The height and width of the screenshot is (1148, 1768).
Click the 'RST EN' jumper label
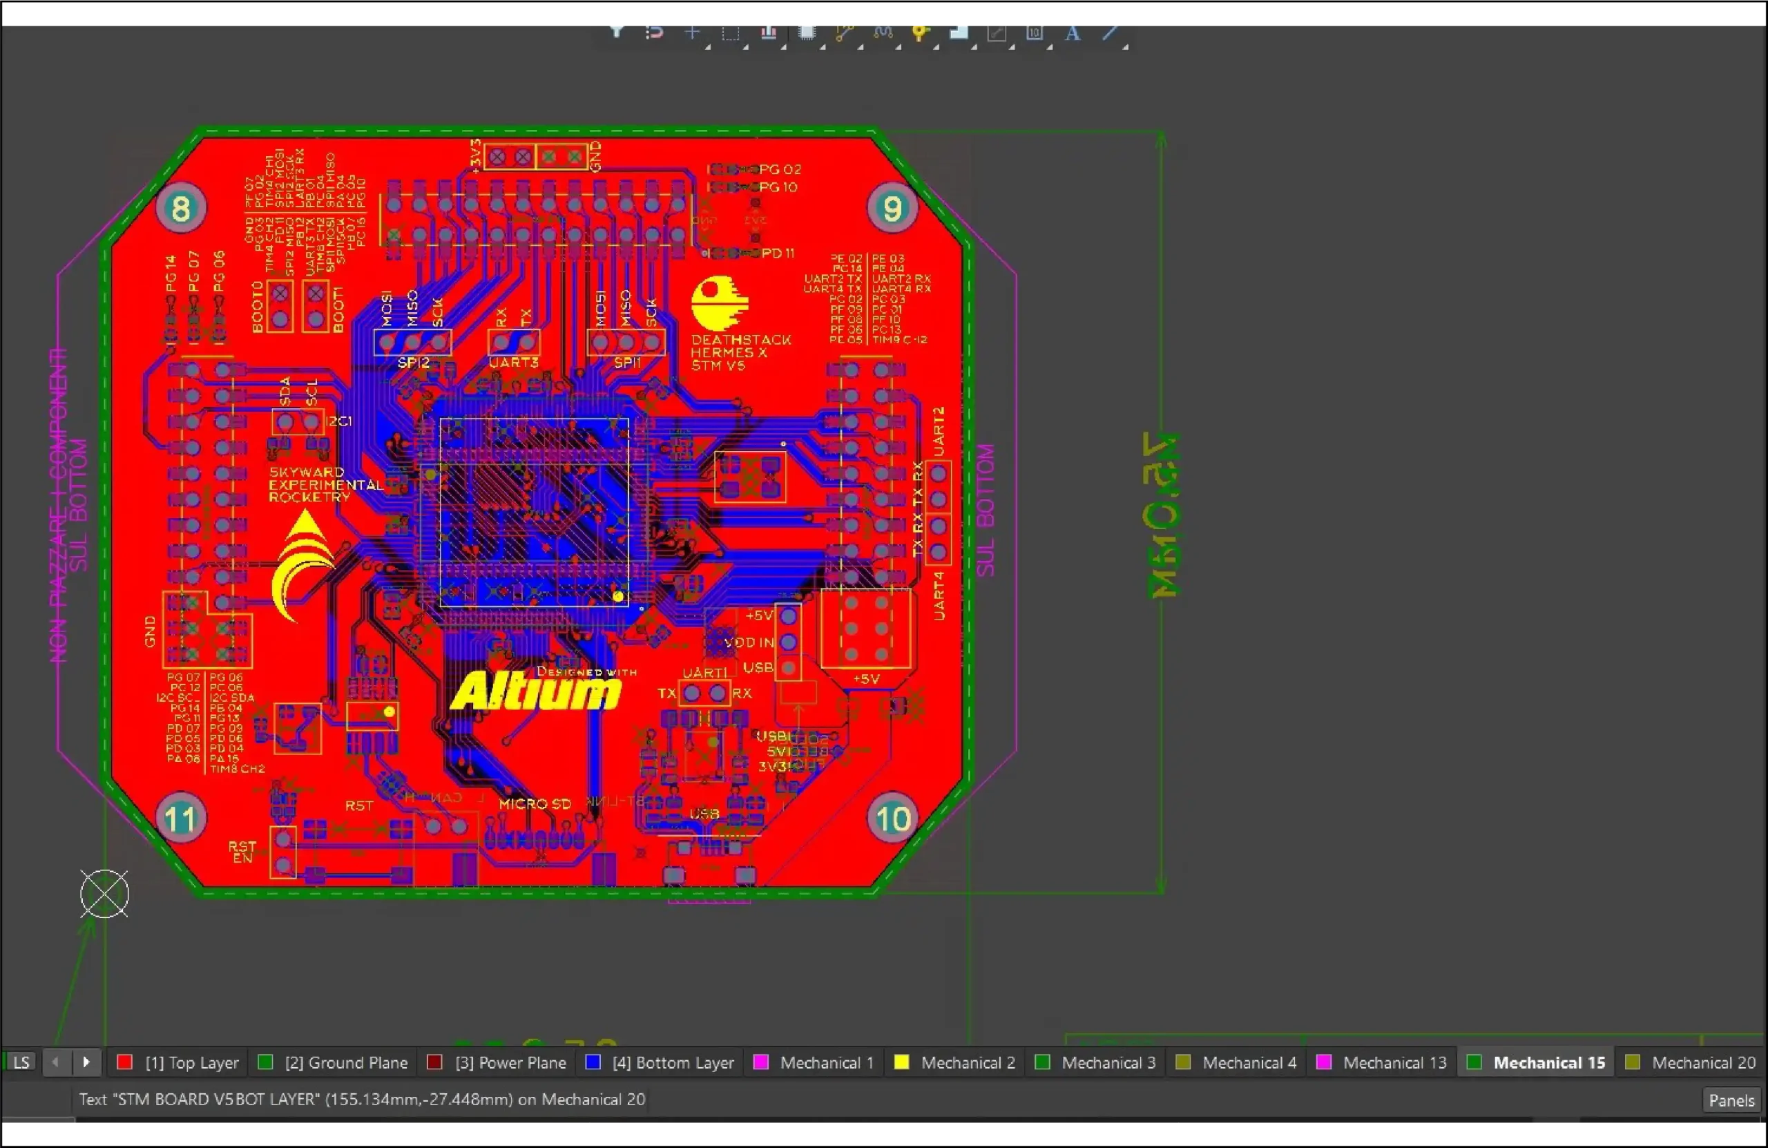click(x=242, y=852)
